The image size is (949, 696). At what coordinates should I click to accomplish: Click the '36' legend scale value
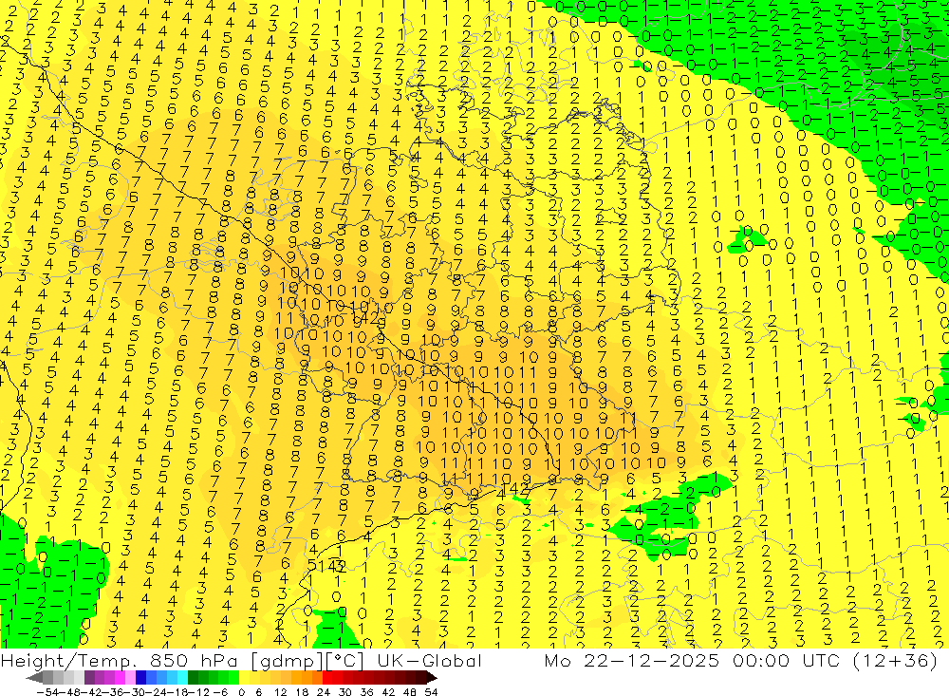[x=366, y=692]
